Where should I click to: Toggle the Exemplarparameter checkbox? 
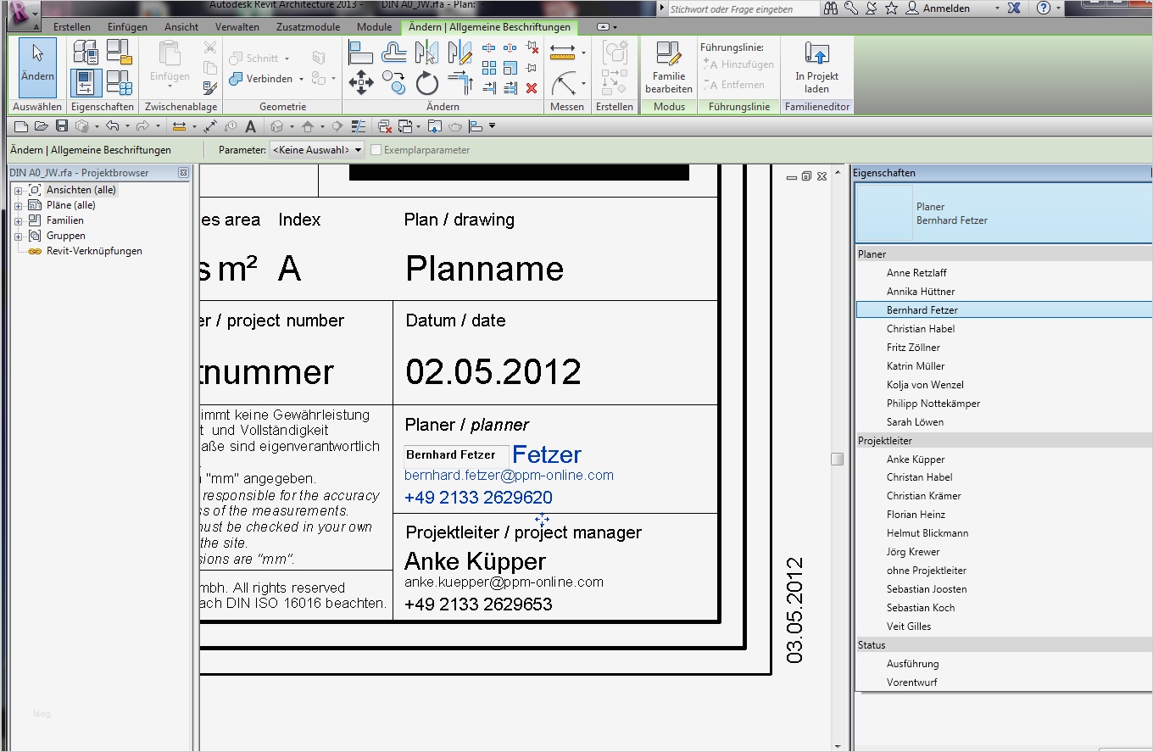pos(376,150)
